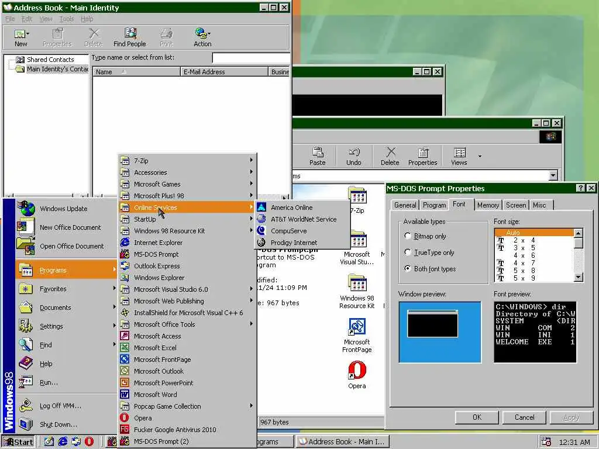
Task: Select the Windows 98 Resource Kit folder icon
Action: [x=357, y=291]
